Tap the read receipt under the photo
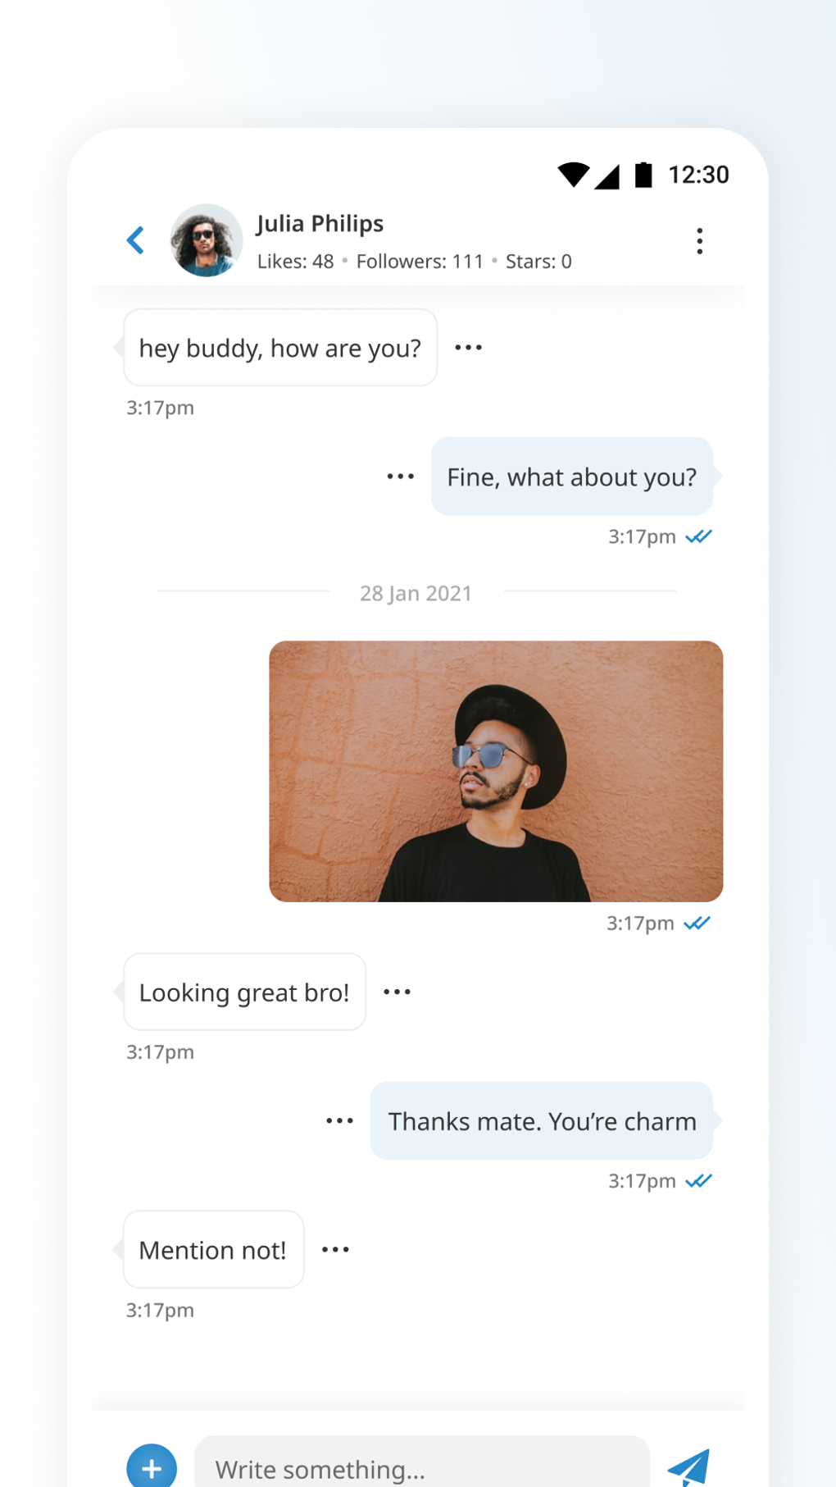Screen dimensions: 836x1487 click(697, 924)
